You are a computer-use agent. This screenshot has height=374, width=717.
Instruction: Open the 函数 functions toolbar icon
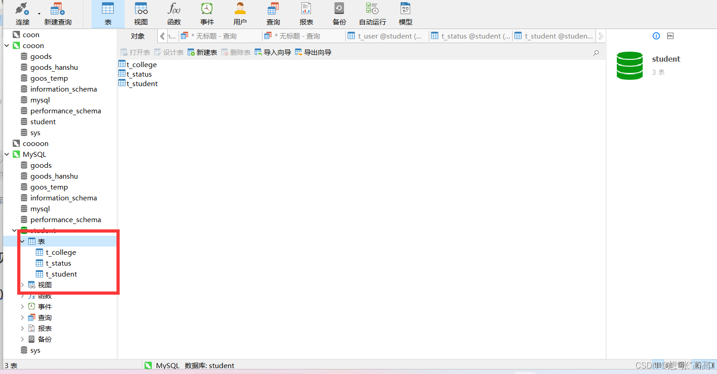(x=174, y=14)
